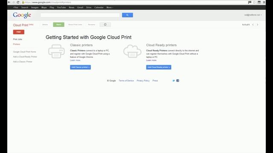Open Google Cloud Print Home link

(24, 52)
